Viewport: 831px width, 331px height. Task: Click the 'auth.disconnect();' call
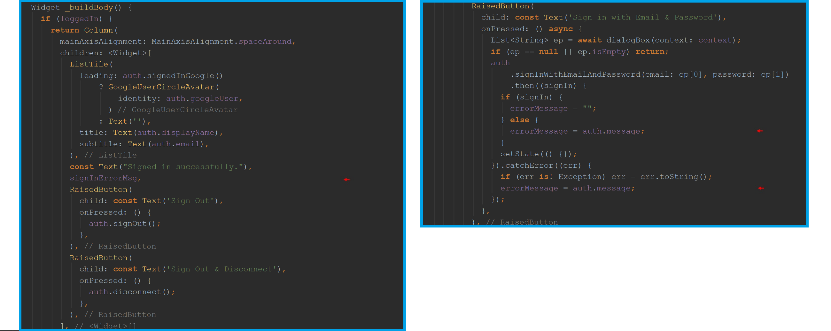pos(132,292)
